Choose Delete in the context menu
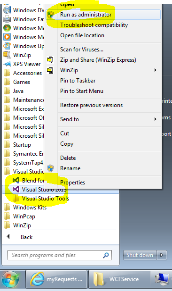This screenshot has width=172, height=291. click(x=68, y=158)
